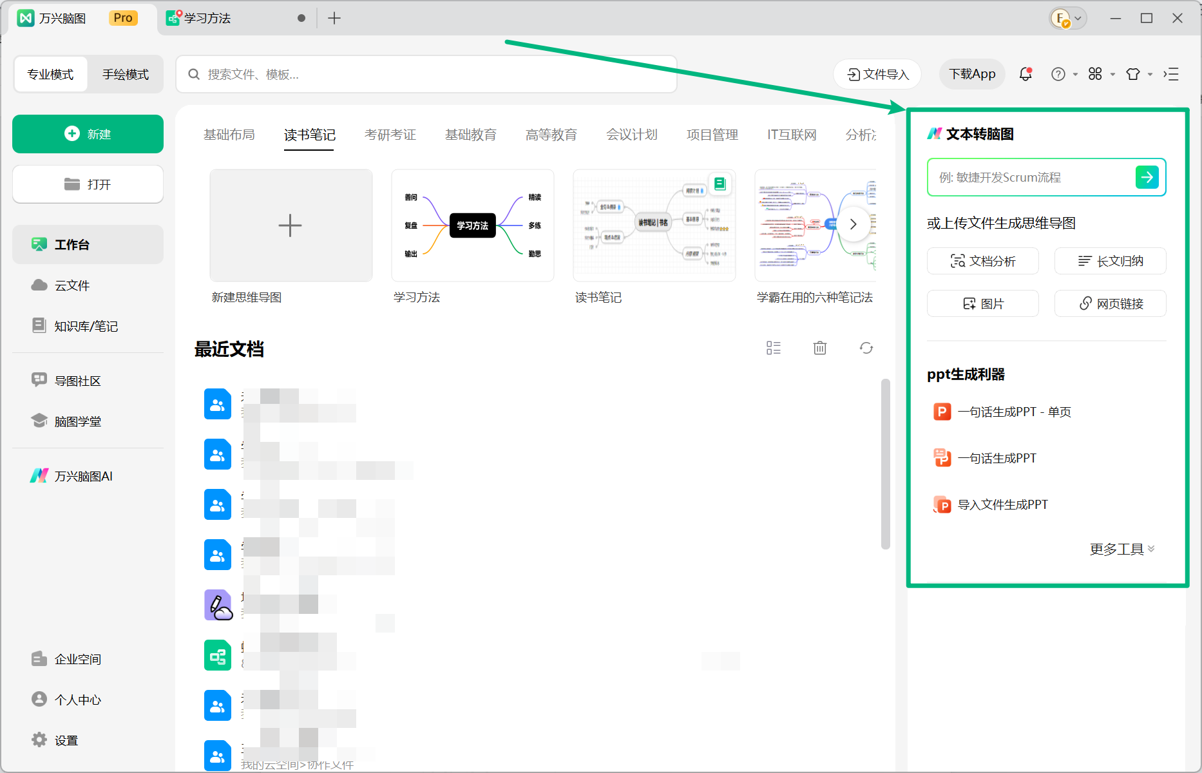
Task: Open the 学霸在用的六种笔记法 thumbnail
Action: [x=816, y=225]
